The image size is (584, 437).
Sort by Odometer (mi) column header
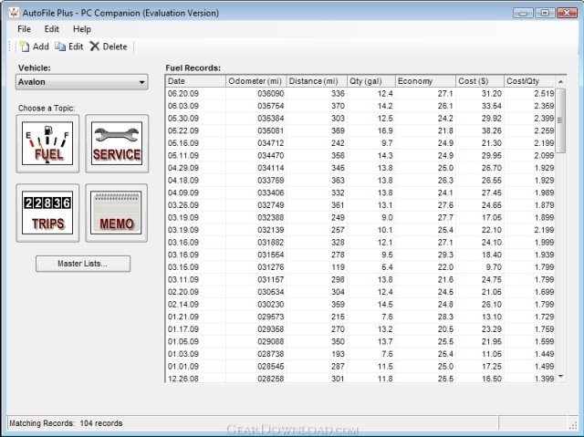click(255, 81)
